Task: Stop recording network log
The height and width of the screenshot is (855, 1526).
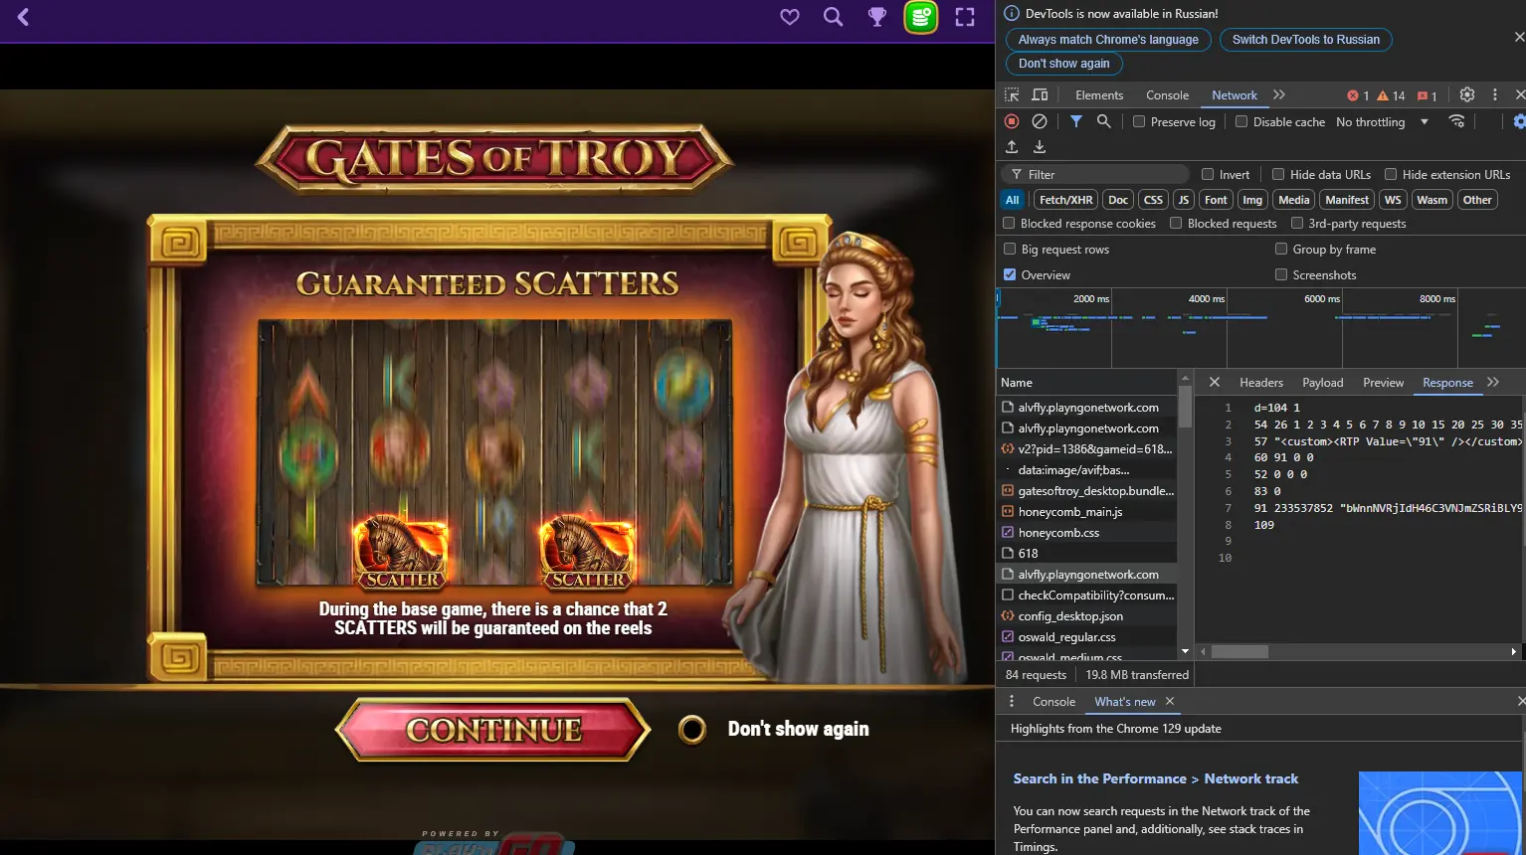Action: (x=1012, y=121)
